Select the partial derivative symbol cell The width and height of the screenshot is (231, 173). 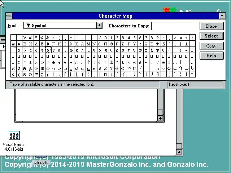140,62
